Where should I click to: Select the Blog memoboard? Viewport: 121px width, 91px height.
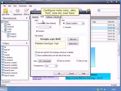[x=9, y=24]
